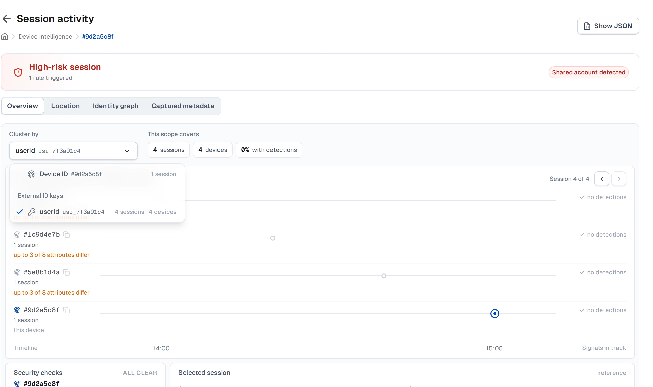Click device ID text #5e8b1d4a
The width and height of the screenshot is (653, 387).
click(42, 272)
